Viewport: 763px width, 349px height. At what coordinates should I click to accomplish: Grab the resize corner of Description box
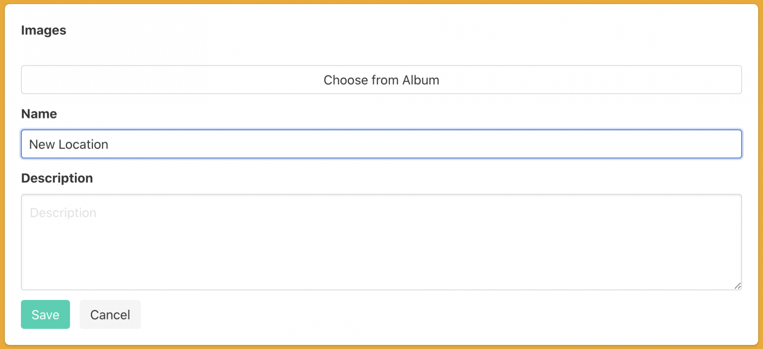tap(738, 286)
